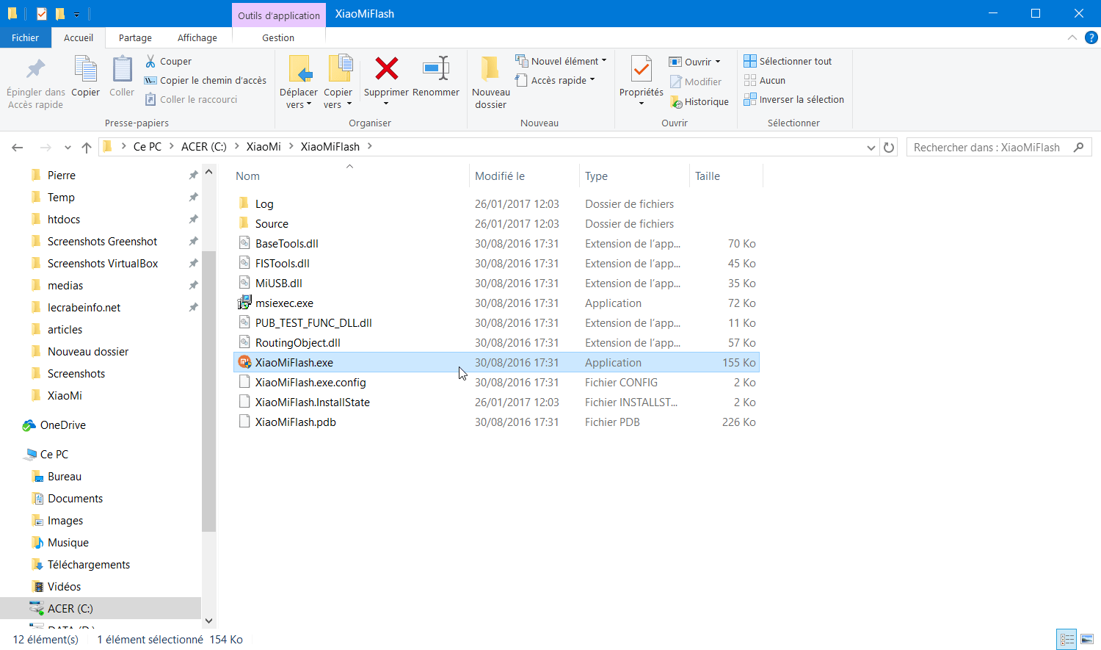Click the ACER (C:) breadcrumb
The image size is (1101, 650).
pyautogui.click(x=204, y=146)
